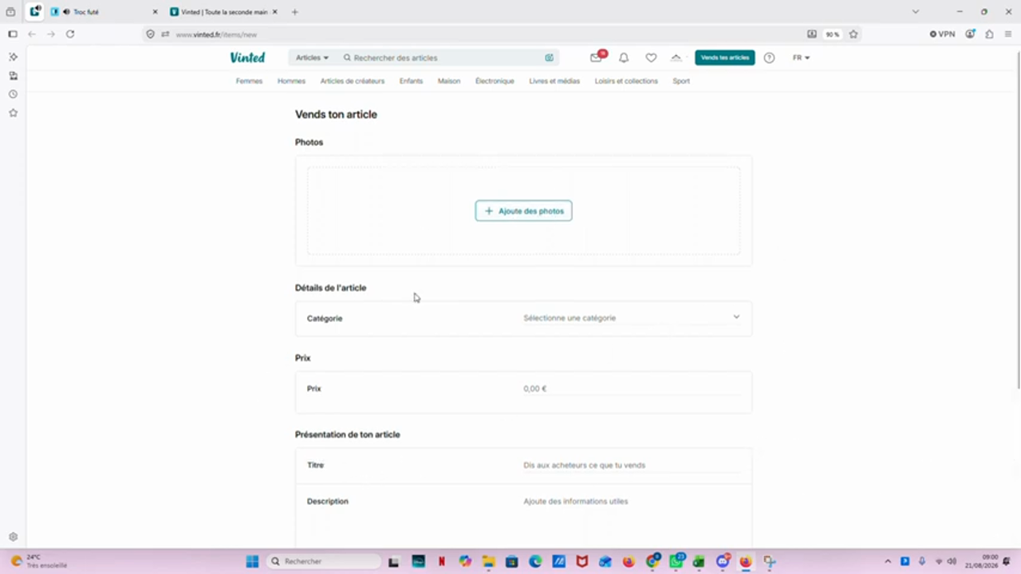Screen dimensions: 1021x574
Task: Open the Windows Start menu
Action: [x=252, y=561]
